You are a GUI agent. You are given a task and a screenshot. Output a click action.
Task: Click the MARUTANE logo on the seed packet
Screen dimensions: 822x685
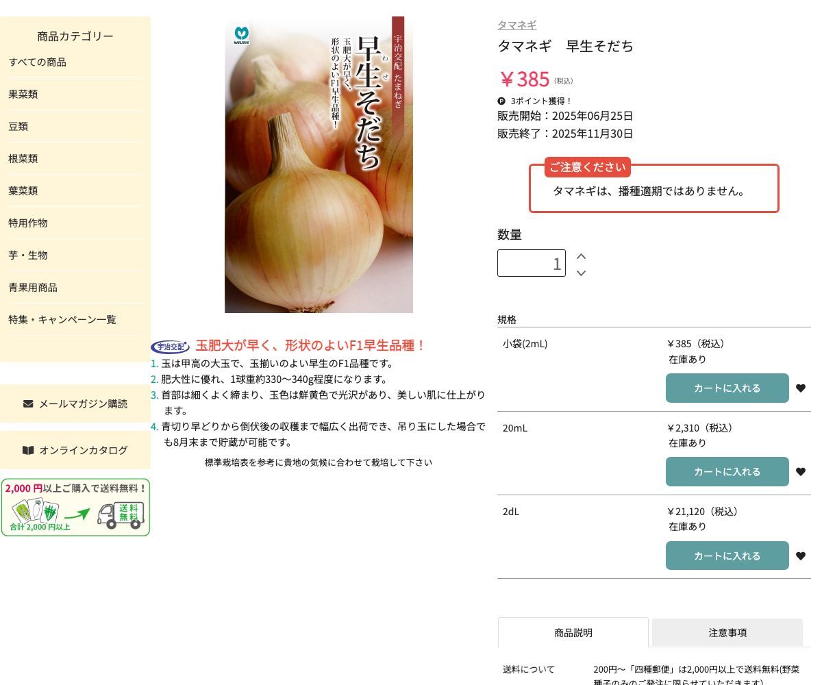[x=240, y=36]
